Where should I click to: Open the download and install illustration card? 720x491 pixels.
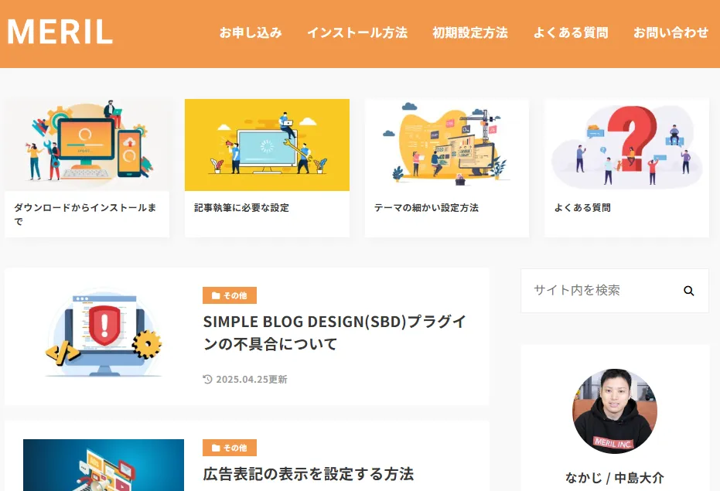pyautogui.click(x=87, y=144)
